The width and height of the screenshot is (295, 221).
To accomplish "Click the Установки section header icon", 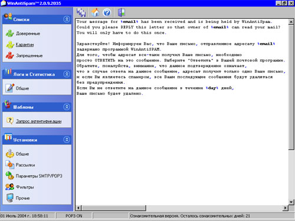I will [8, 137].
